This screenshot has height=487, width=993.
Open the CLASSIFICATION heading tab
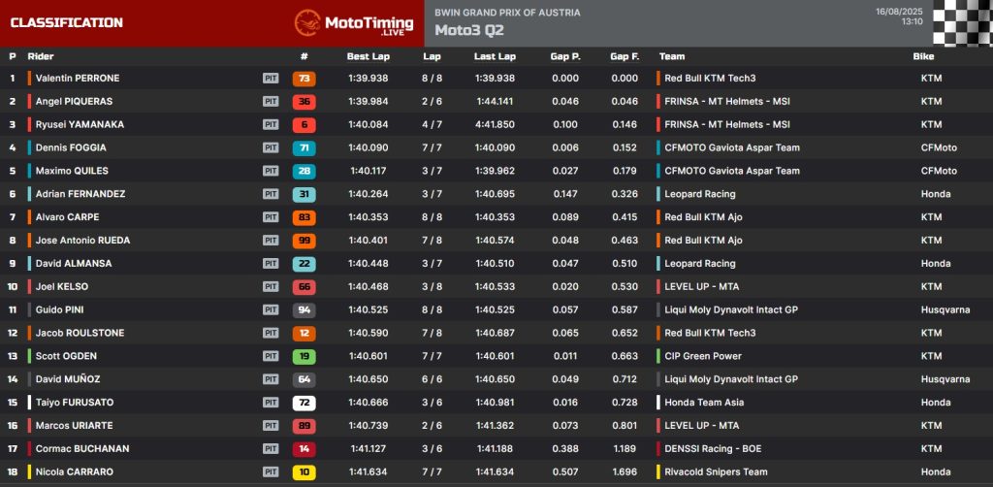67,22
